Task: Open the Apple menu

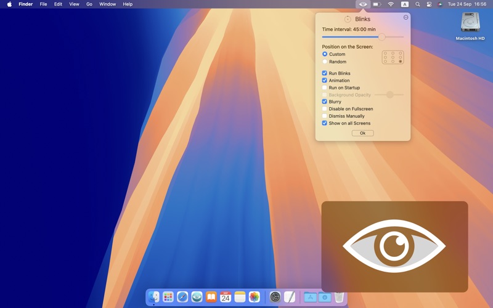Action: (9, 4)
